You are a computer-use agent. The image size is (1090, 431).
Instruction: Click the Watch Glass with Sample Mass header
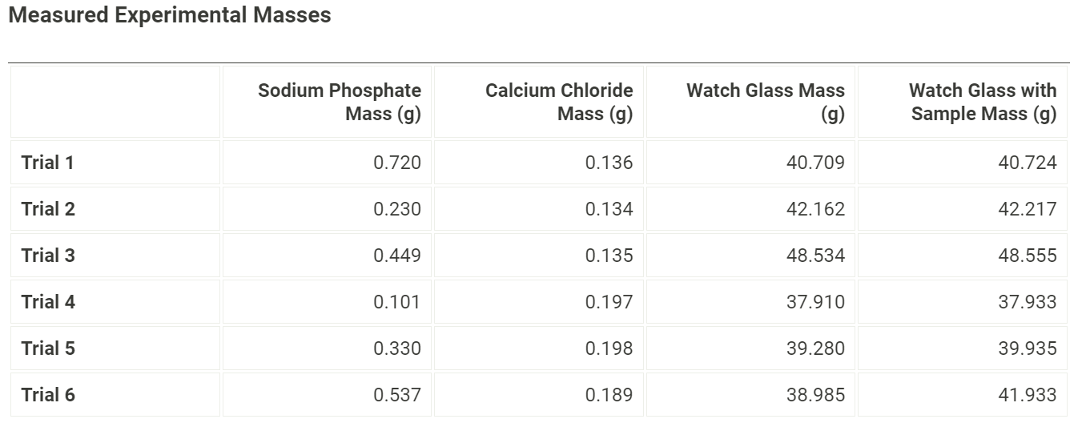point(983,102)
